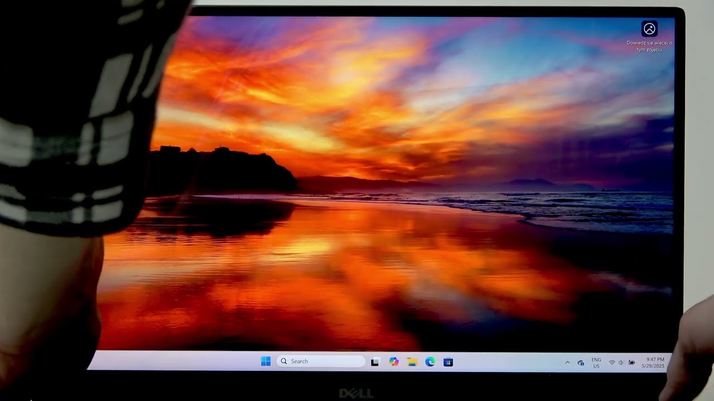Screen dimensions: 714x401
Task: Click the OneDrive cloud tray icon
Action: pyautogui.click(x=581, y=363)
